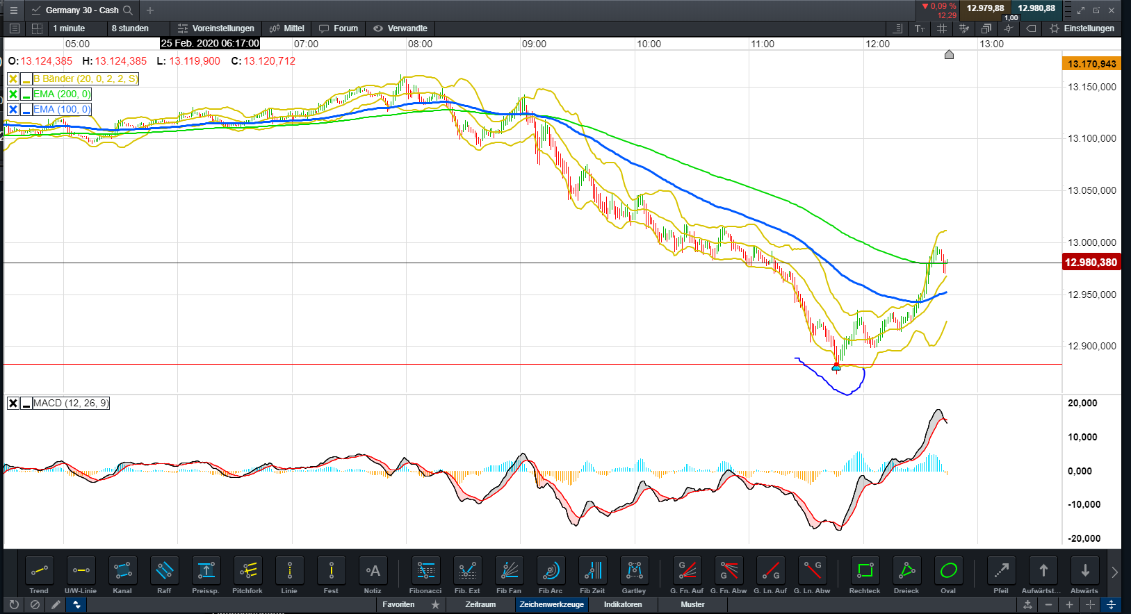Switch to the Muster tab

tap(692, 604)
